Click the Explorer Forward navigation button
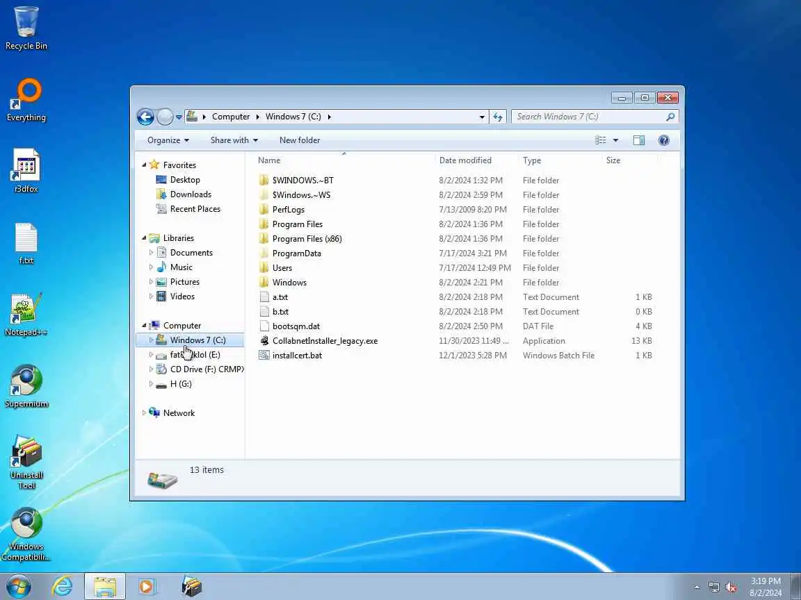This screenshot has height=600, width=801. click(x=165, y=117)
